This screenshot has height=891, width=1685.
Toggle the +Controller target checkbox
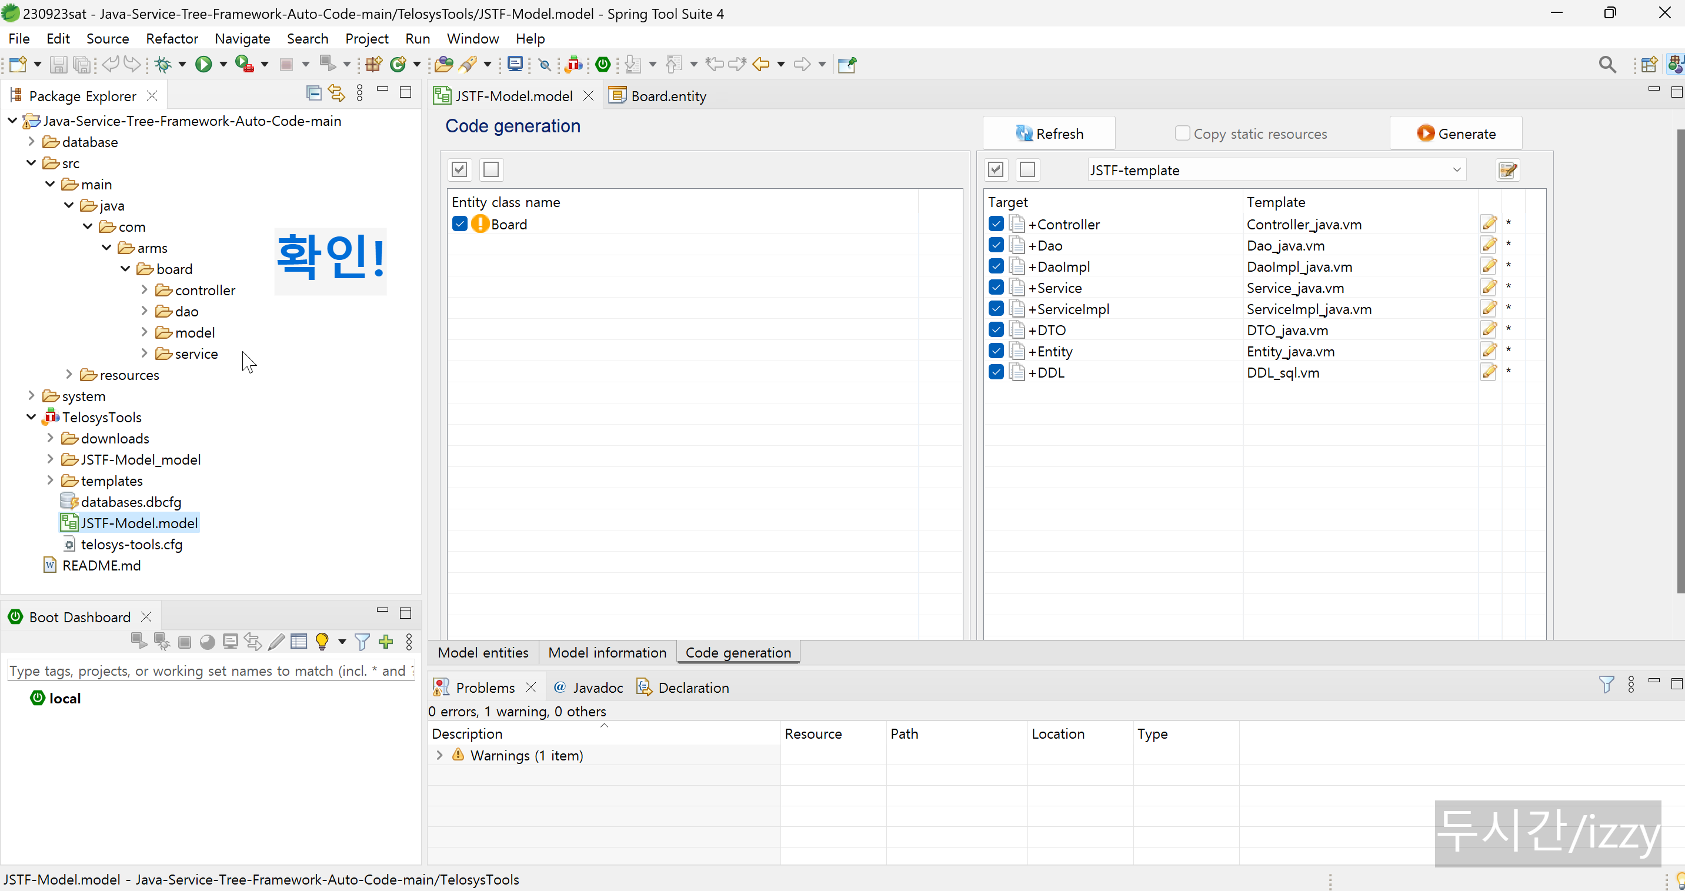[x=996, y=223]
